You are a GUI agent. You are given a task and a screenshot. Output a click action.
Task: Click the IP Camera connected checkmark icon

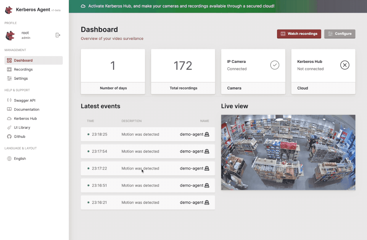[x=275, y=65]
